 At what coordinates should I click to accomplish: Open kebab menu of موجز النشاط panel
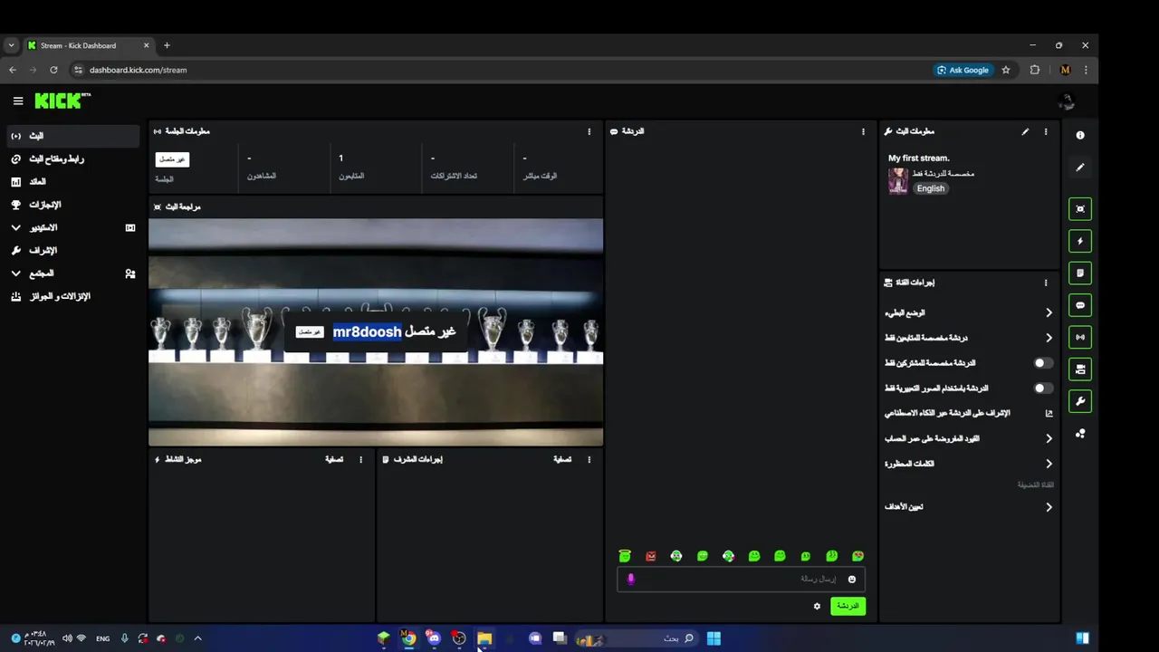[360, 459]
